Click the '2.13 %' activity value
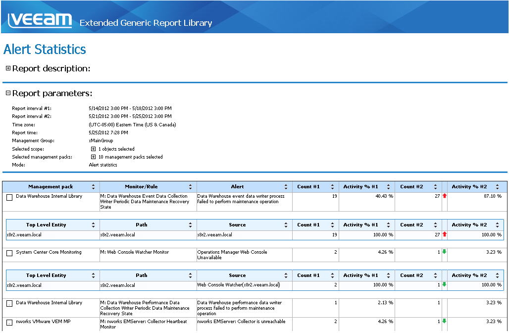The image size is (509, 333). click(385, 303)
